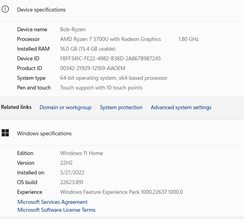Collapse the Windows specifications header
This screenshot has width=244, height=219.
[x=122, y=133]
